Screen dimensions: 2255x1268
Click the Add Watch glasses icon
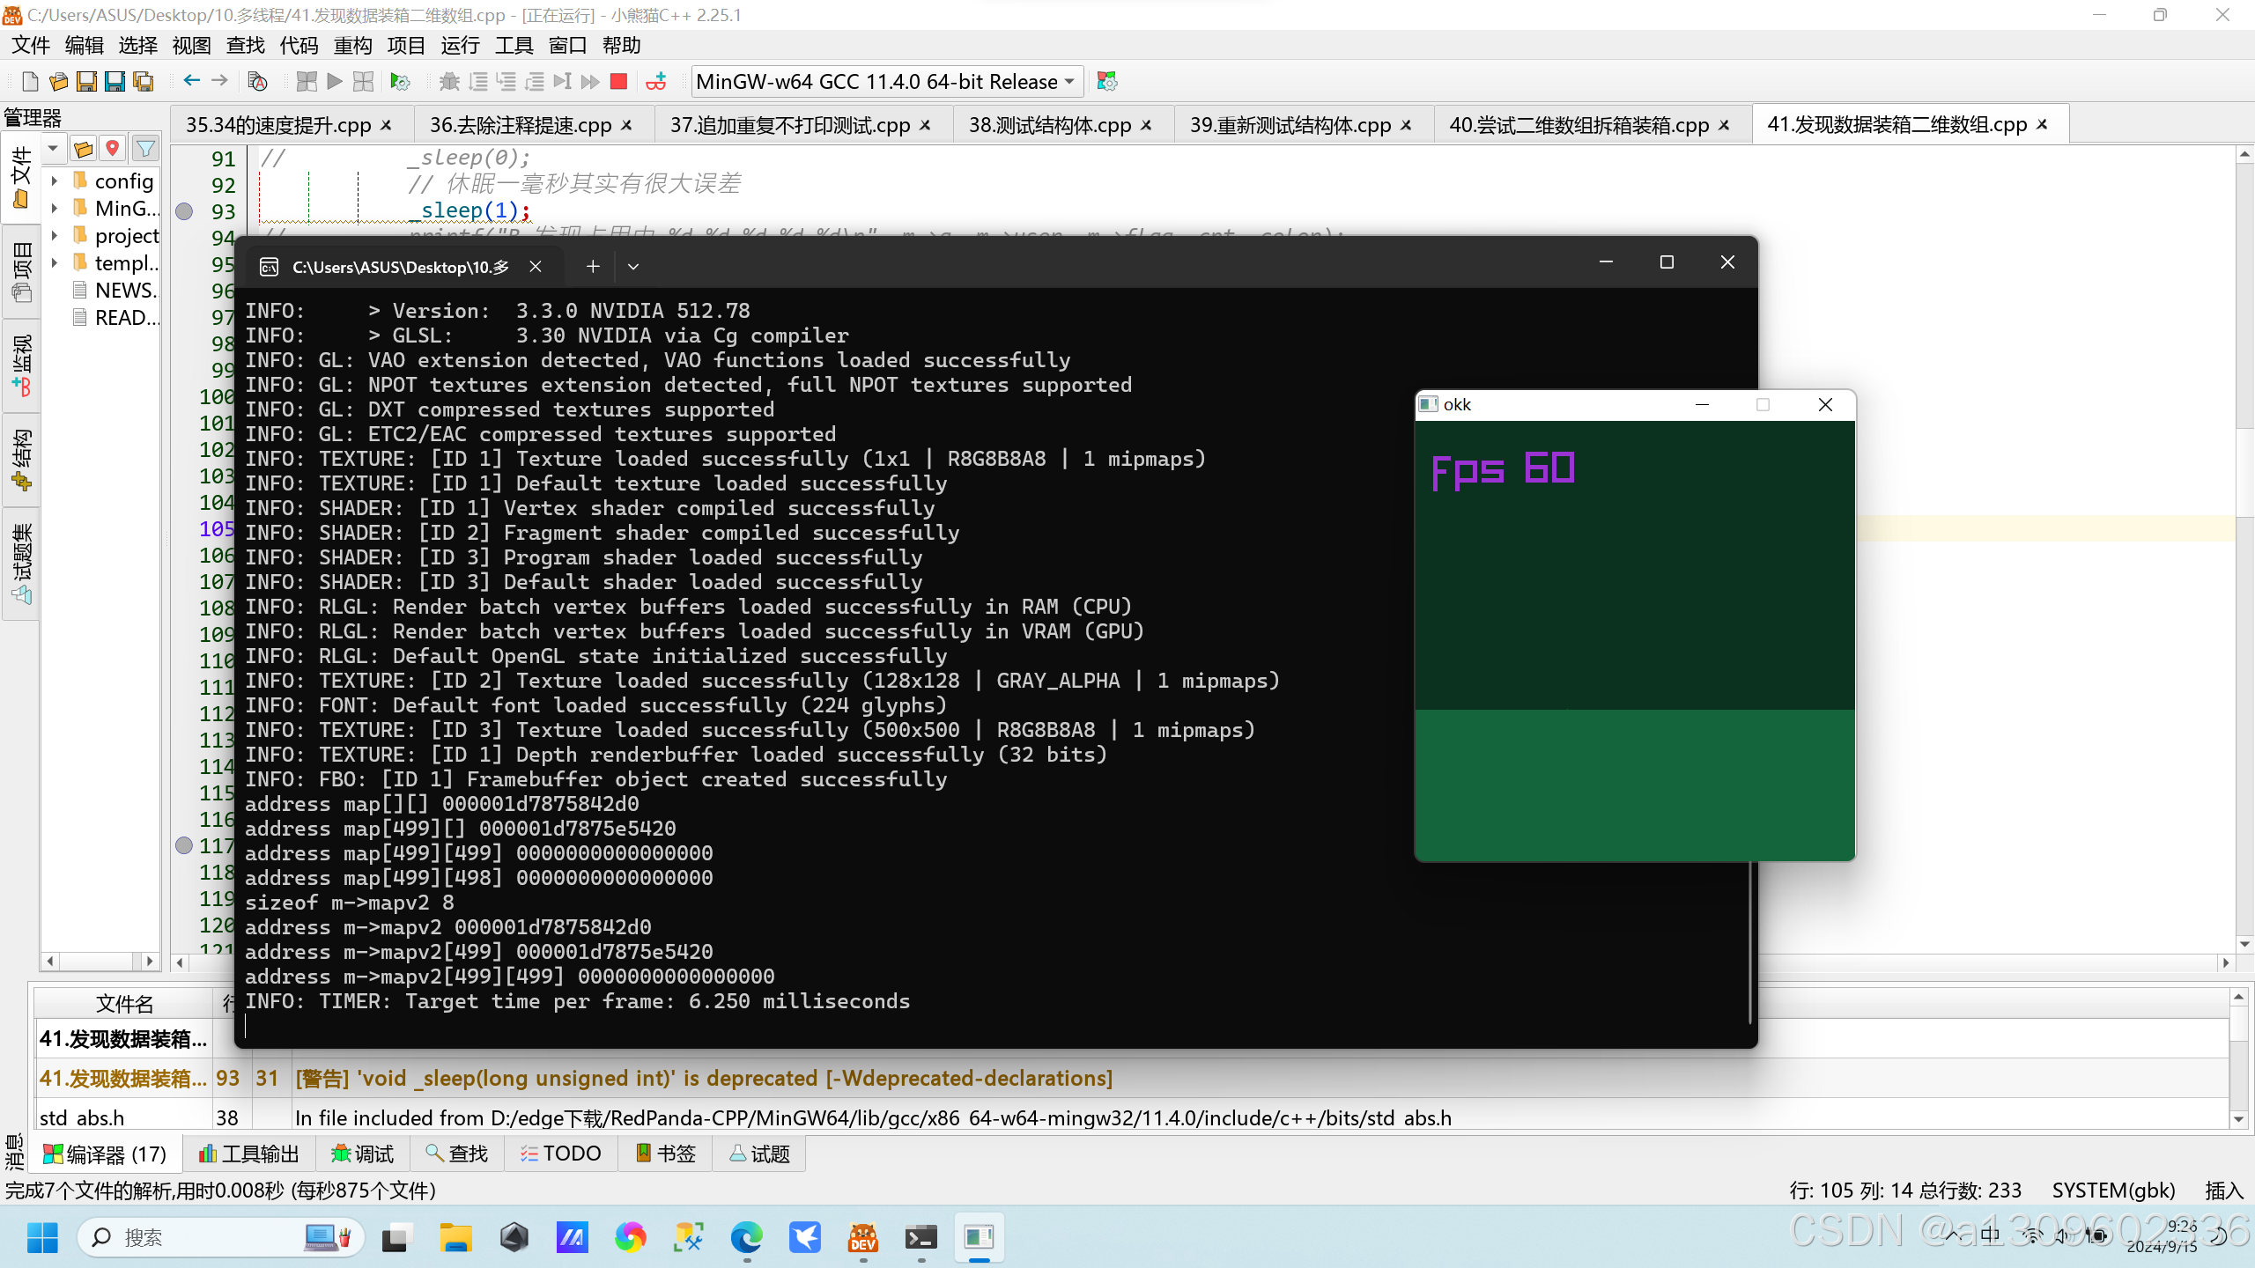point(656,82)
